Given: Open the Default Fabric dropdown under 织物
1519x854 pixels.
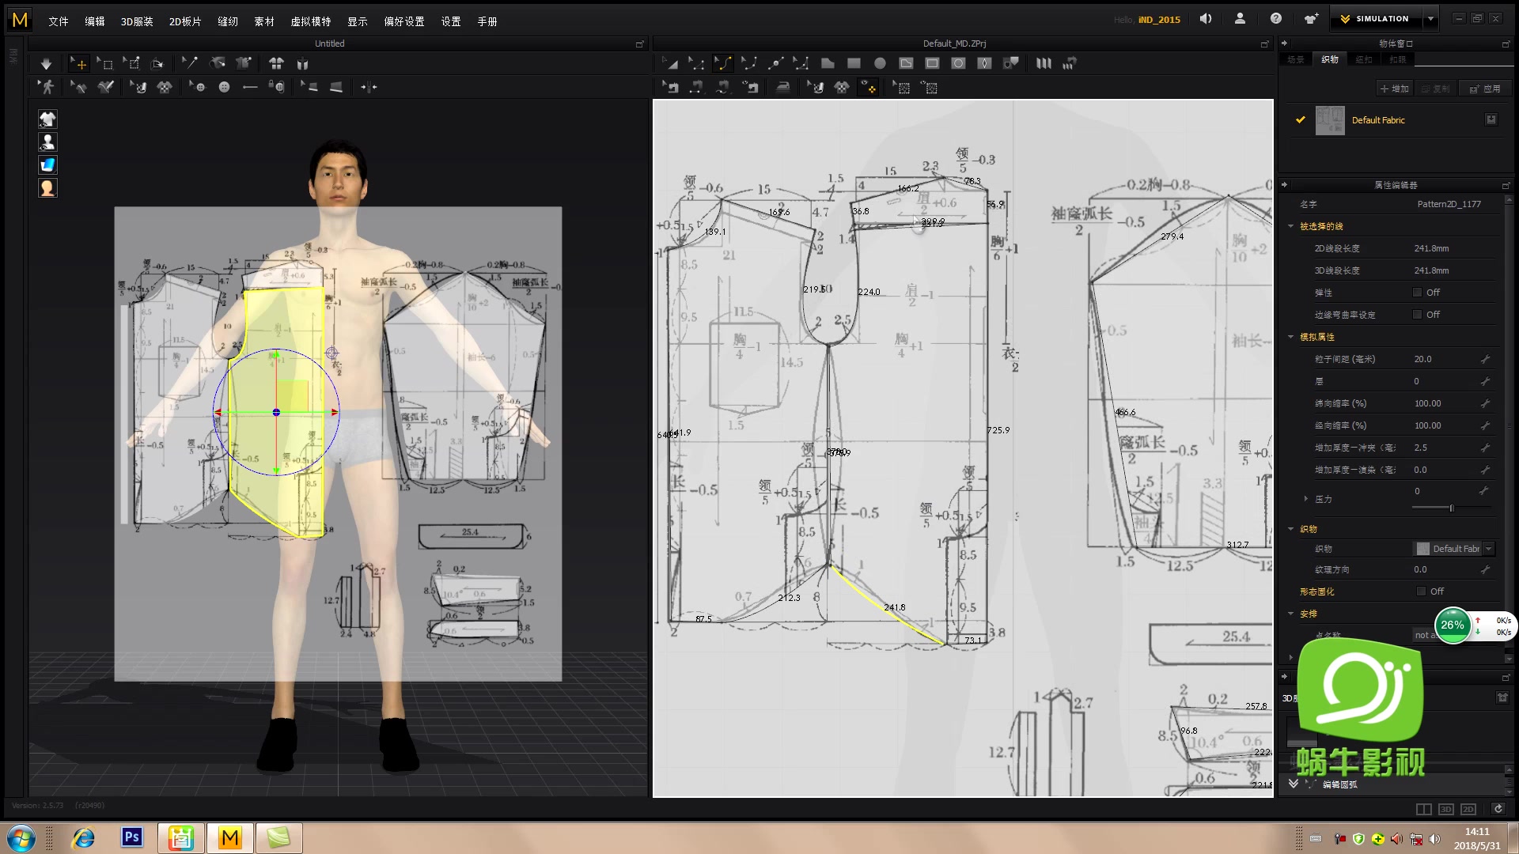Looking at the screenshot, I should [x=1491, y=548].
